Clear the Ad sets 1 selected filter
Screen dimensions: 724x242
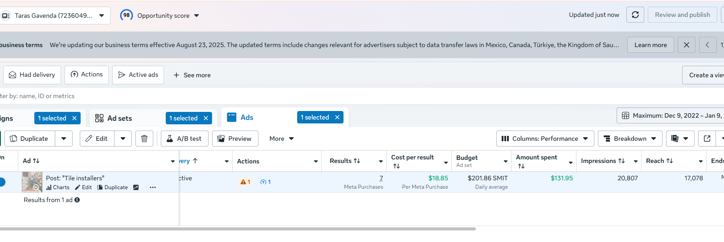tap(206, 118)
